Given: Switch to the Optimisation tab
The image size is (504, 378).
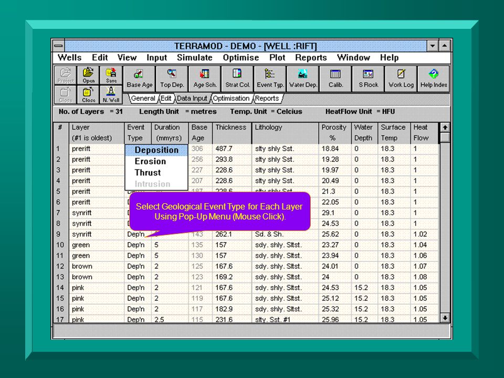Looking at the screenshot, I should (231, 98).
